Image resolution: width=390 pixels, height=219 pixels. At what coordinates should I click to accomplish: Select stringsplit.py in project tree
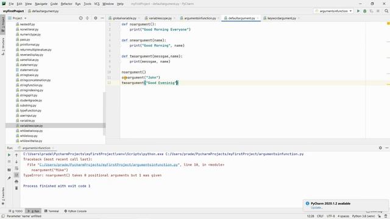[x=29, y=95]
